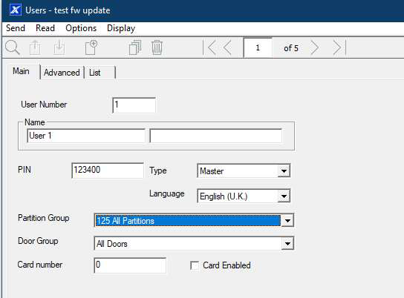The image size is (404, 298).
Task: Click the PIN input field
Action: 108,170
